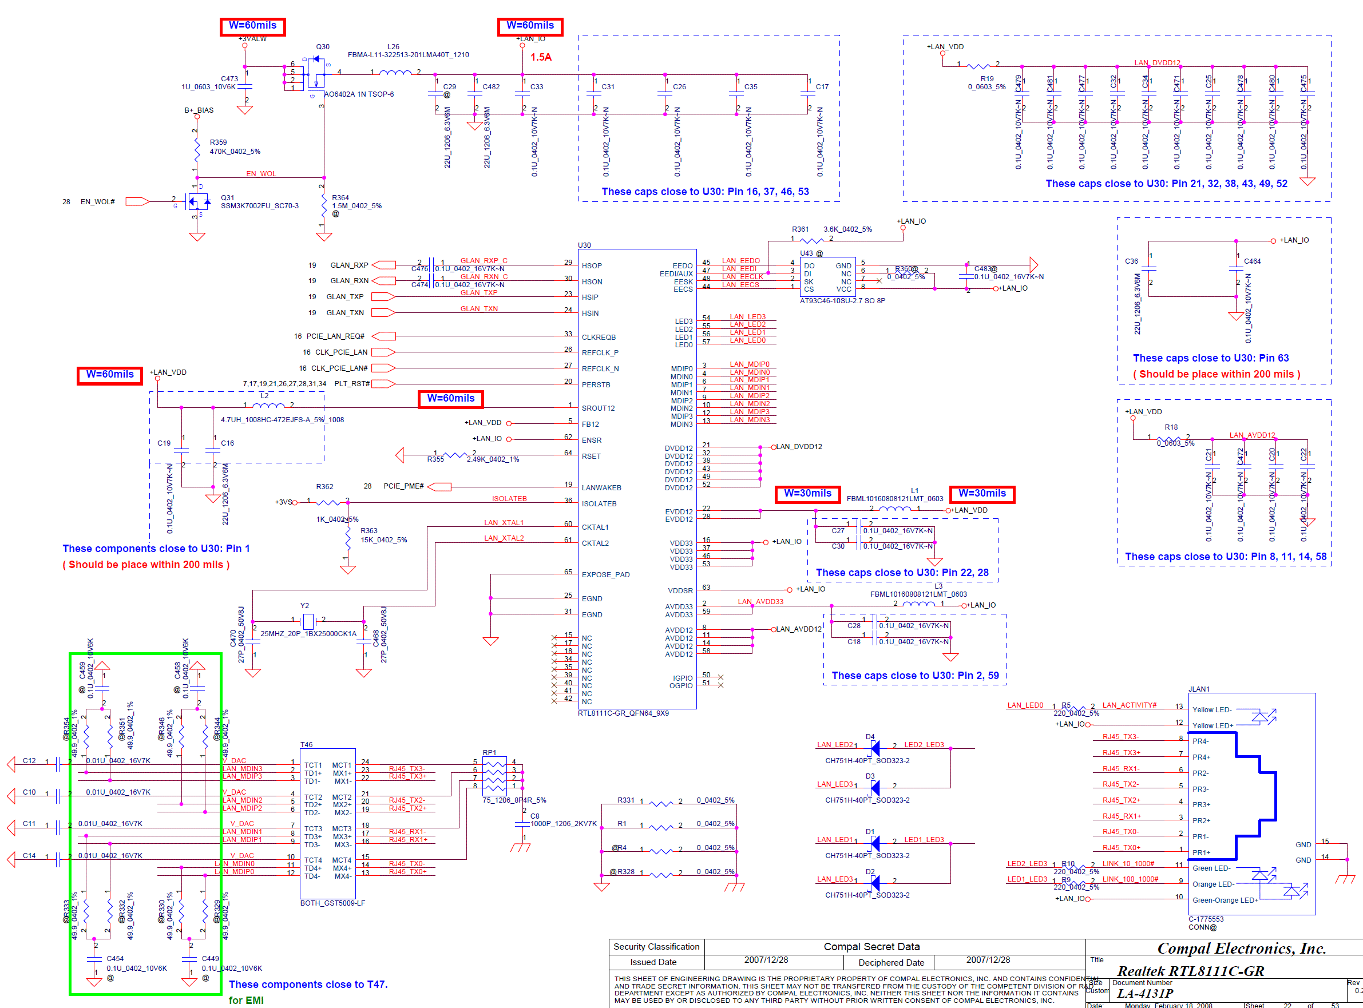
Task: Click the EN_WOL# off-page connector
Action: tap(138, 201)
